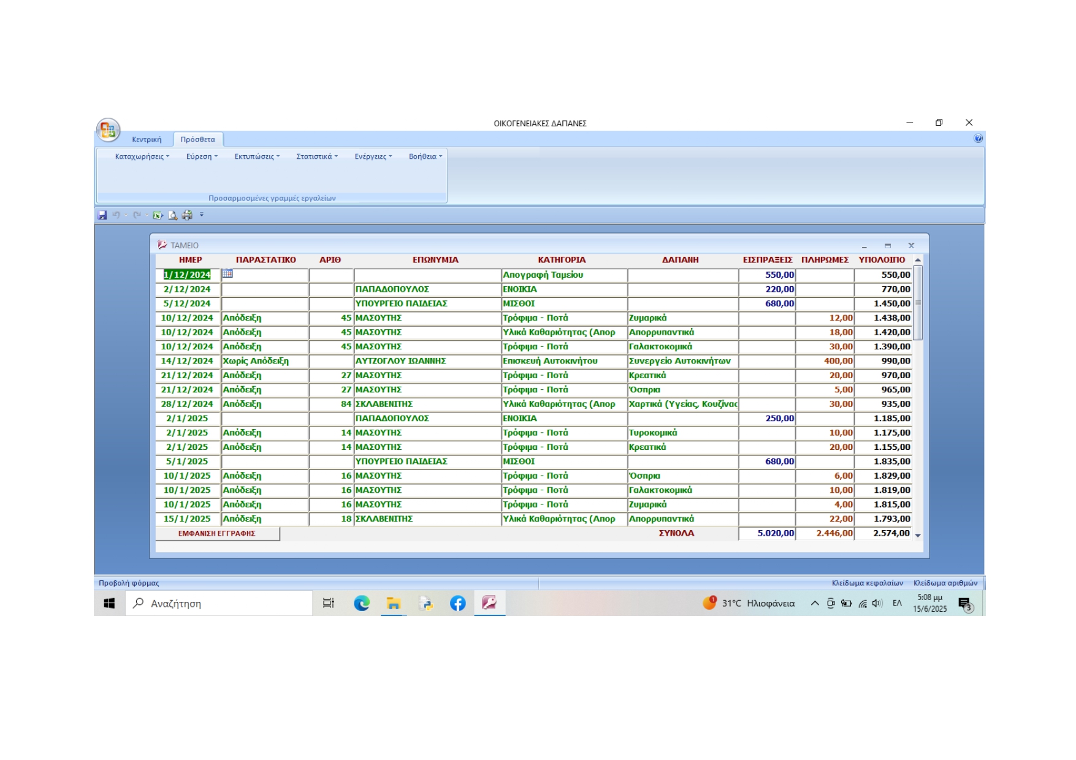Screen dimensions: 1076x760
Task: Click the round Office button
Action: coord(108,130)
